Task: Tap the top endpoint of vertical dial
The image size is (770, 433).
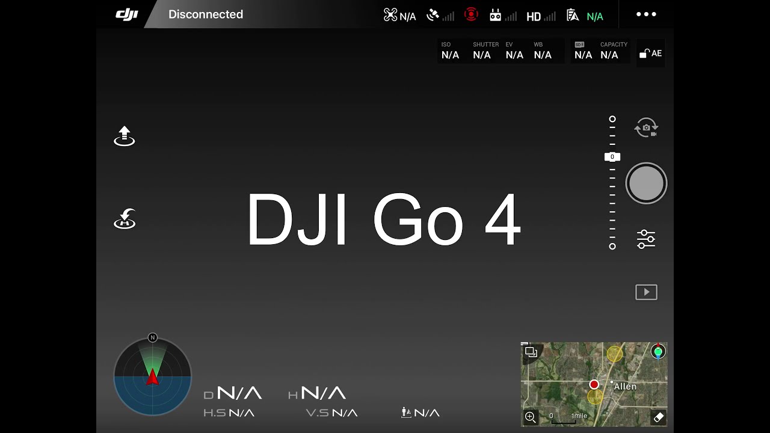Action: point(612,119)
